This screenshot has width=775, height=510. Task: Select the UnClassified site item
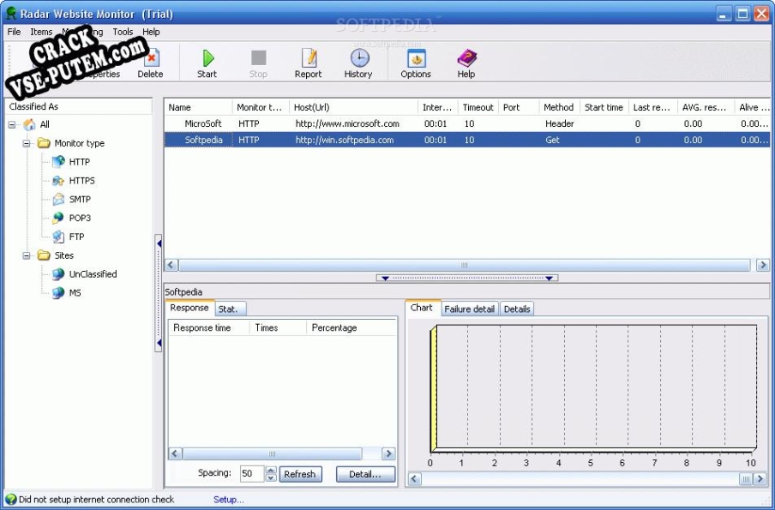[x=85, y=274]
